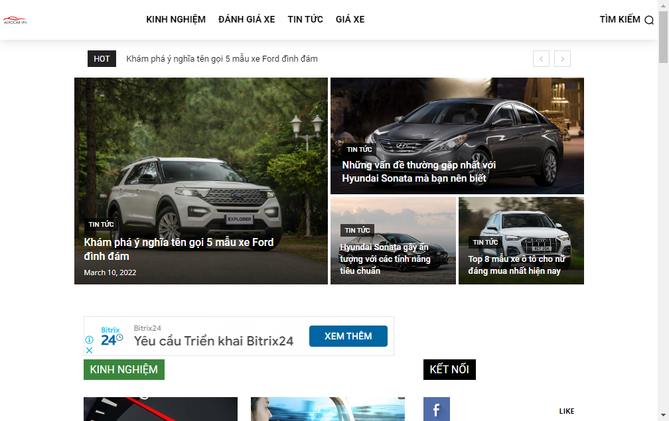Viewport: 669px width, 421px height.
Task: Click the KẾT NỐI section header
Action: [449, 369]
